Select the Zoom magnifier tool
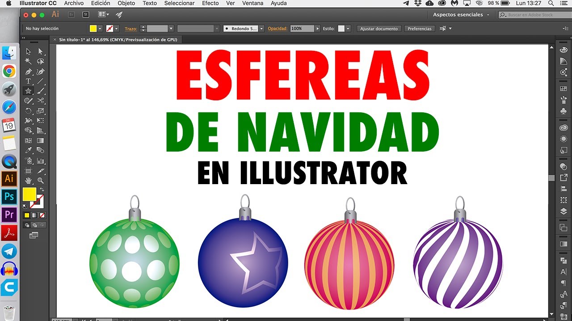572x321 pixels. (x=41, y=181)
